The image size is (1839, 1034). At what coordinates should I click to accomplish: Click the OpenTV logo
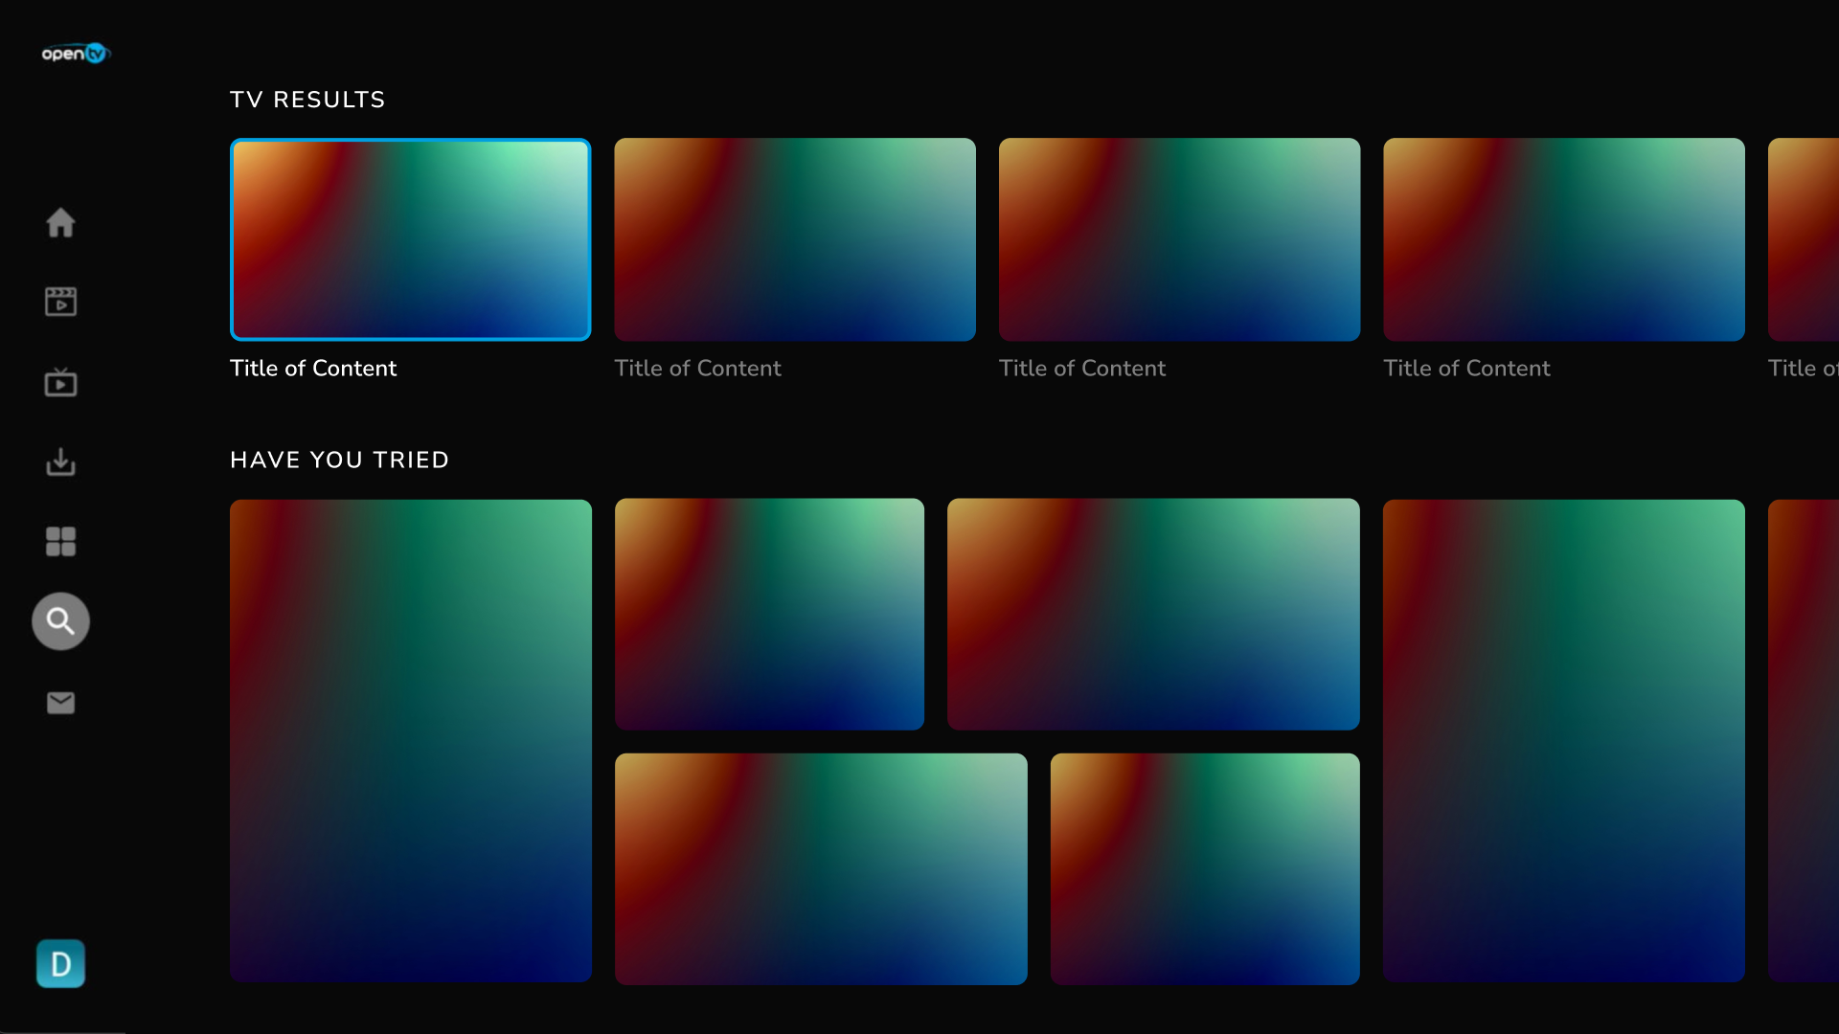pyautogui.click(x=76, y=54)
